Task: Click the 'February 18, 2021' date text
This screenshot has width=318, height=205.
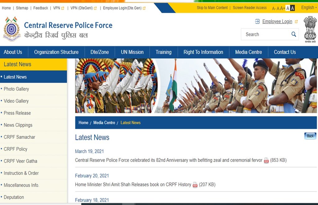Action: click(92, 200)
